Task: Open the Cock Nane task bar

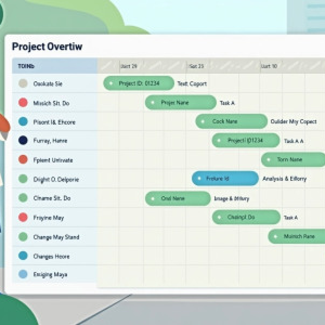Action: 231,121
